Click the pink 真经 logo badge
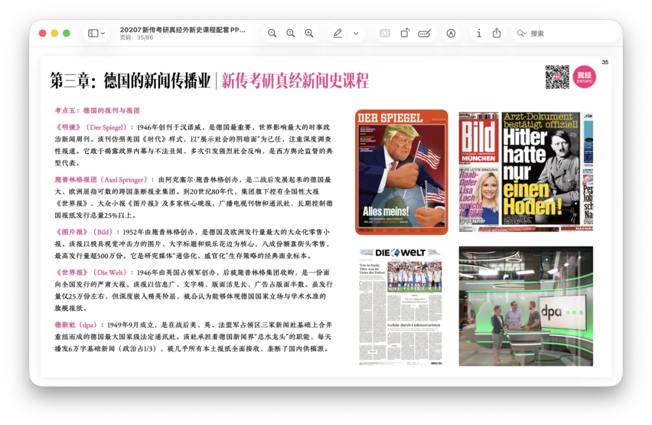 [584, 77]
